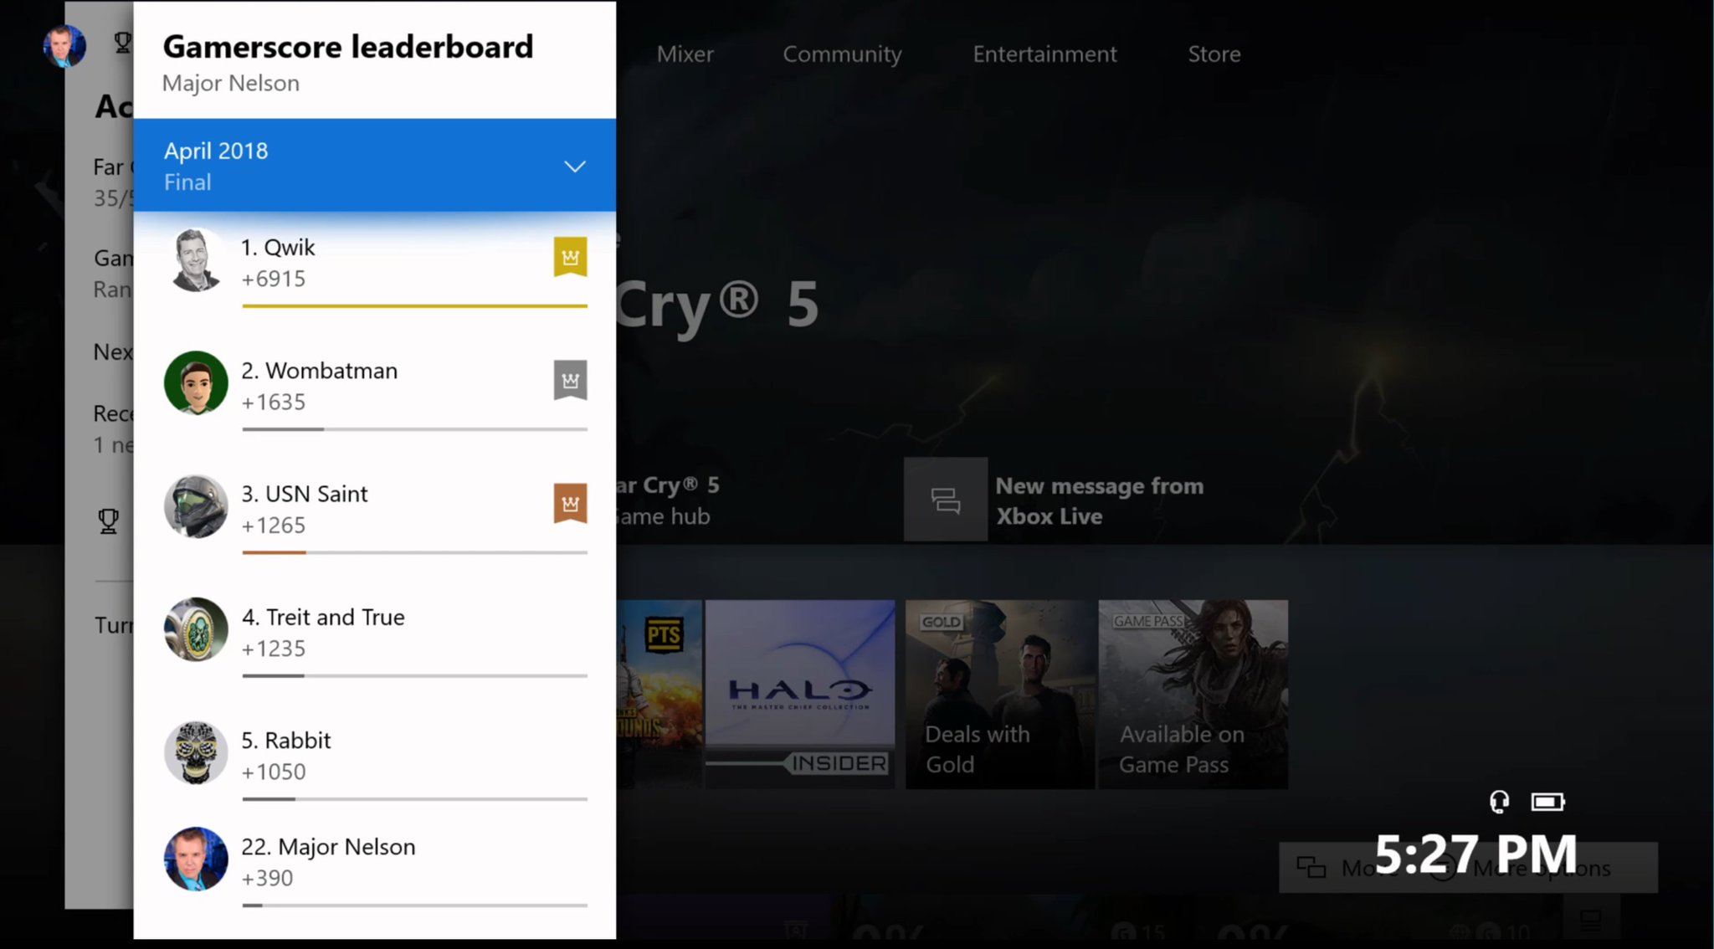Click the +390 score value
Viewport: 1714px width, 949px height.
pos(267,879)
